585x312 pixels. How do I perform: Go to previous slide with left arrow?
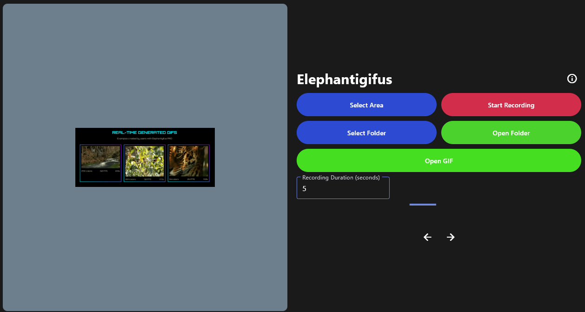pos(427,237)
